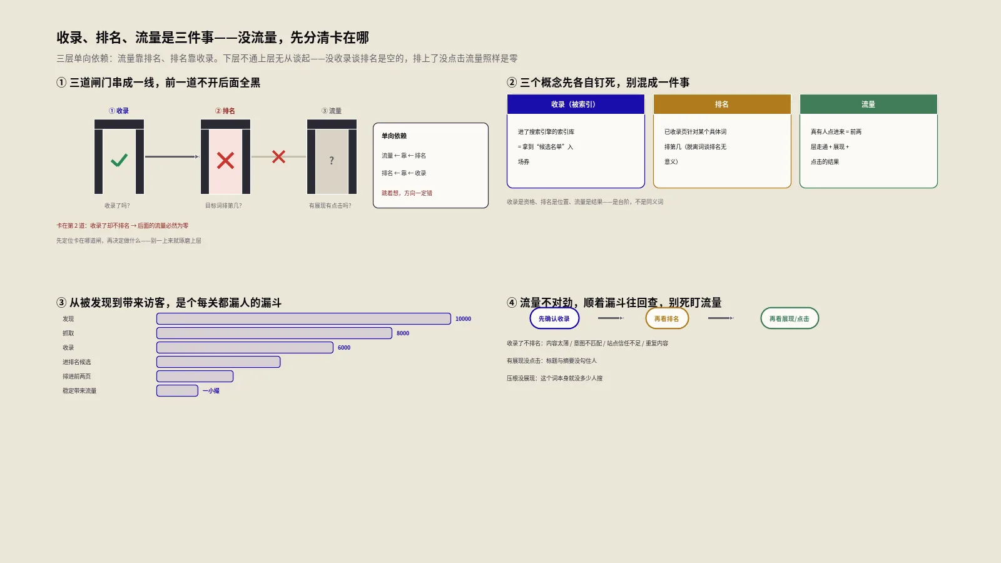Open the 收录(被索引) card header
This screenshot has width=1001, height=563.
tap(576, 104)
